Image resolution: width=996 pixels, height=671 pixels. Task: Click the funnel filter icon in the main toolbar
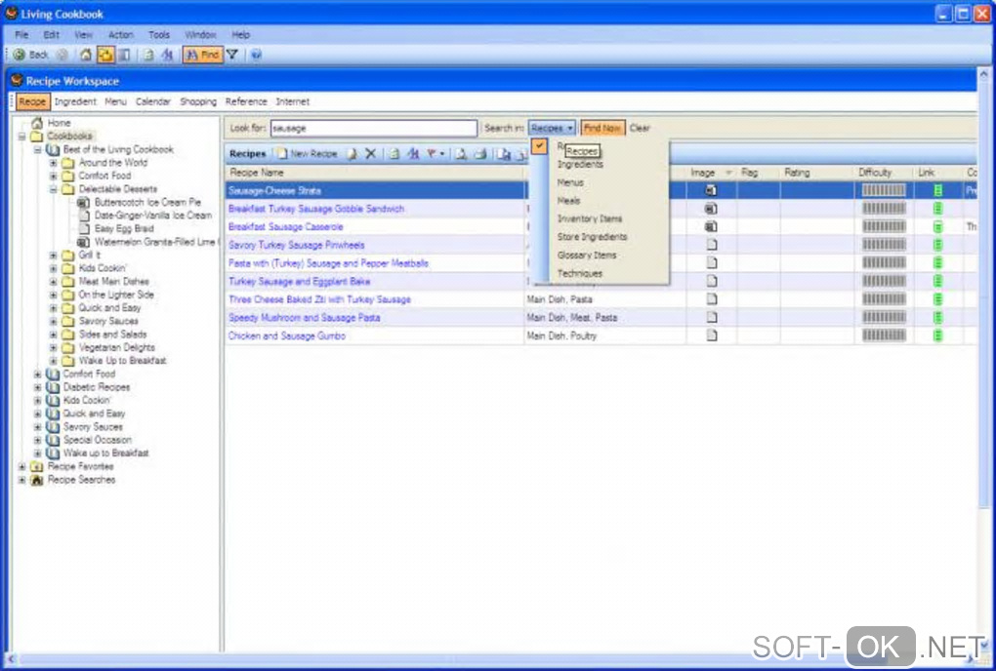click(232, 56)
